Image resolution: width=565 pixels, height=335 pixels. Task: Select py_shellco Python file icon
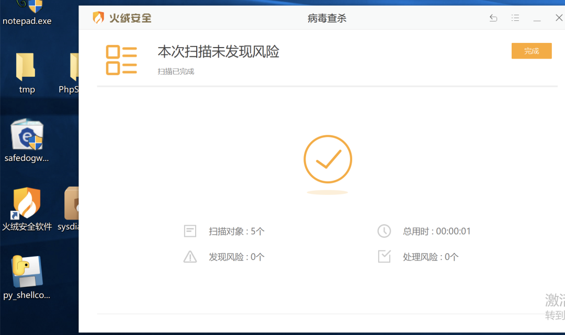click(27, 278)
